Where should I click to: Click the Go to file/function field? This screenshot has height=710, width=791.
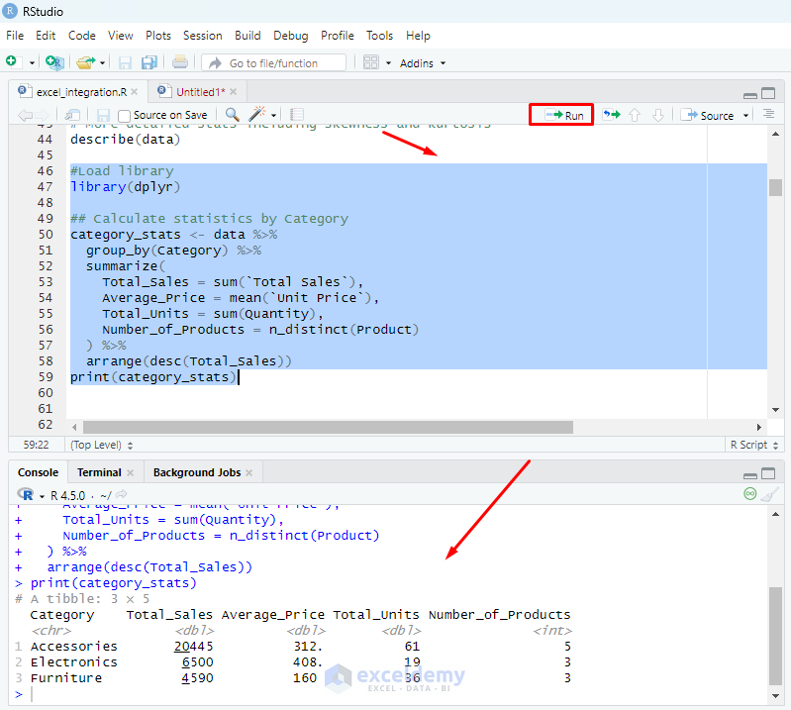click(274, 63)
